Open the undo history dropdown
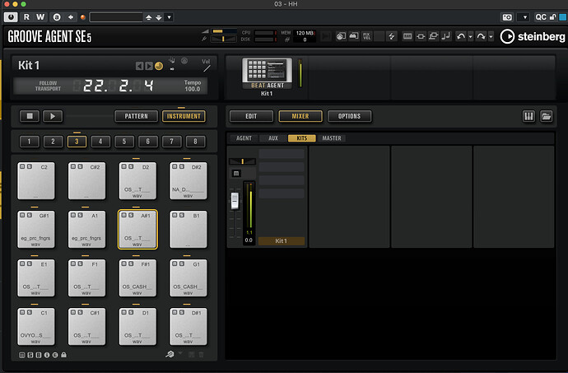 471,36
